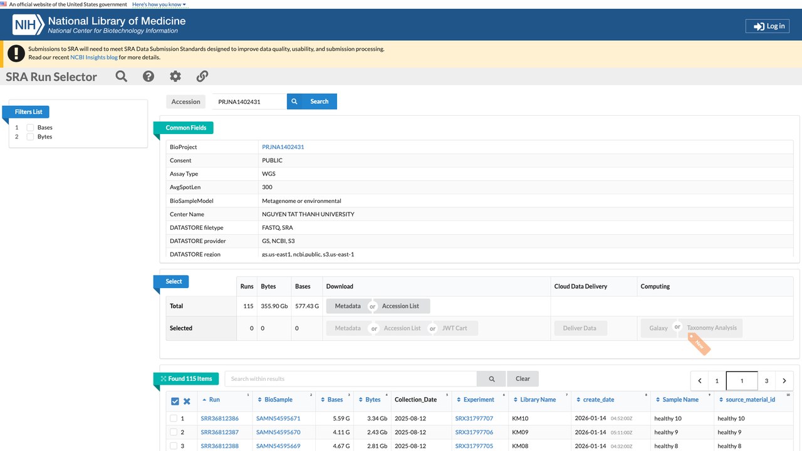Open the search magnifier icon beside SRA Run Selector
This screenshot has width=802, height=451.
(122, 76)
